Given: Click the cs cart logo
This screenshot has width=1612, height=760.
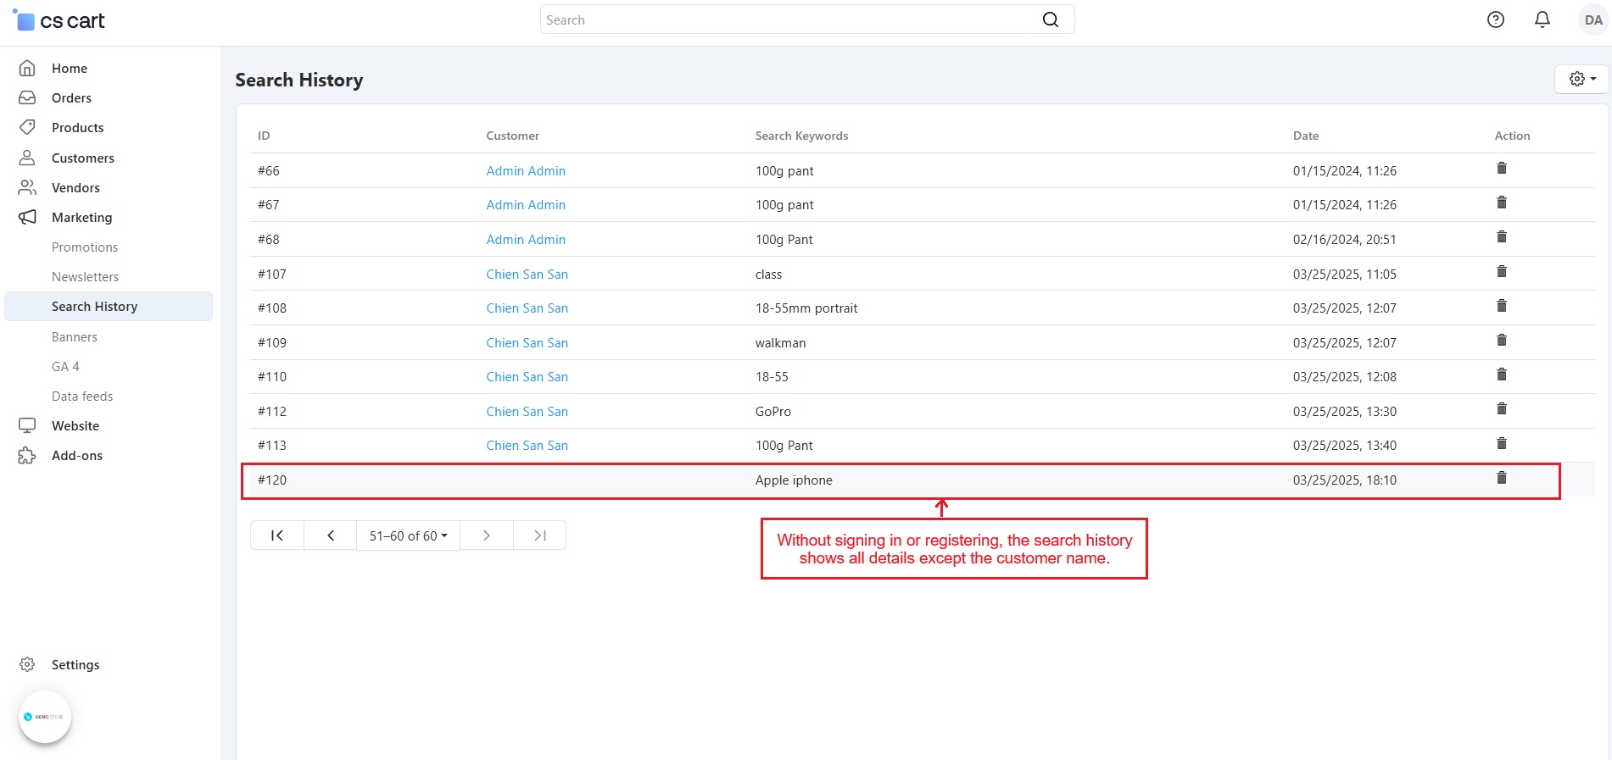Looking at the screenshot, I should (59, 20).
